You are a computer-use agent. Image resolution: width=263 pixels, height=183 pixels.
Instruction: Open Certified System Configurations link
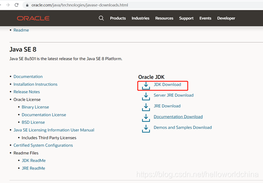pos(43,146)
